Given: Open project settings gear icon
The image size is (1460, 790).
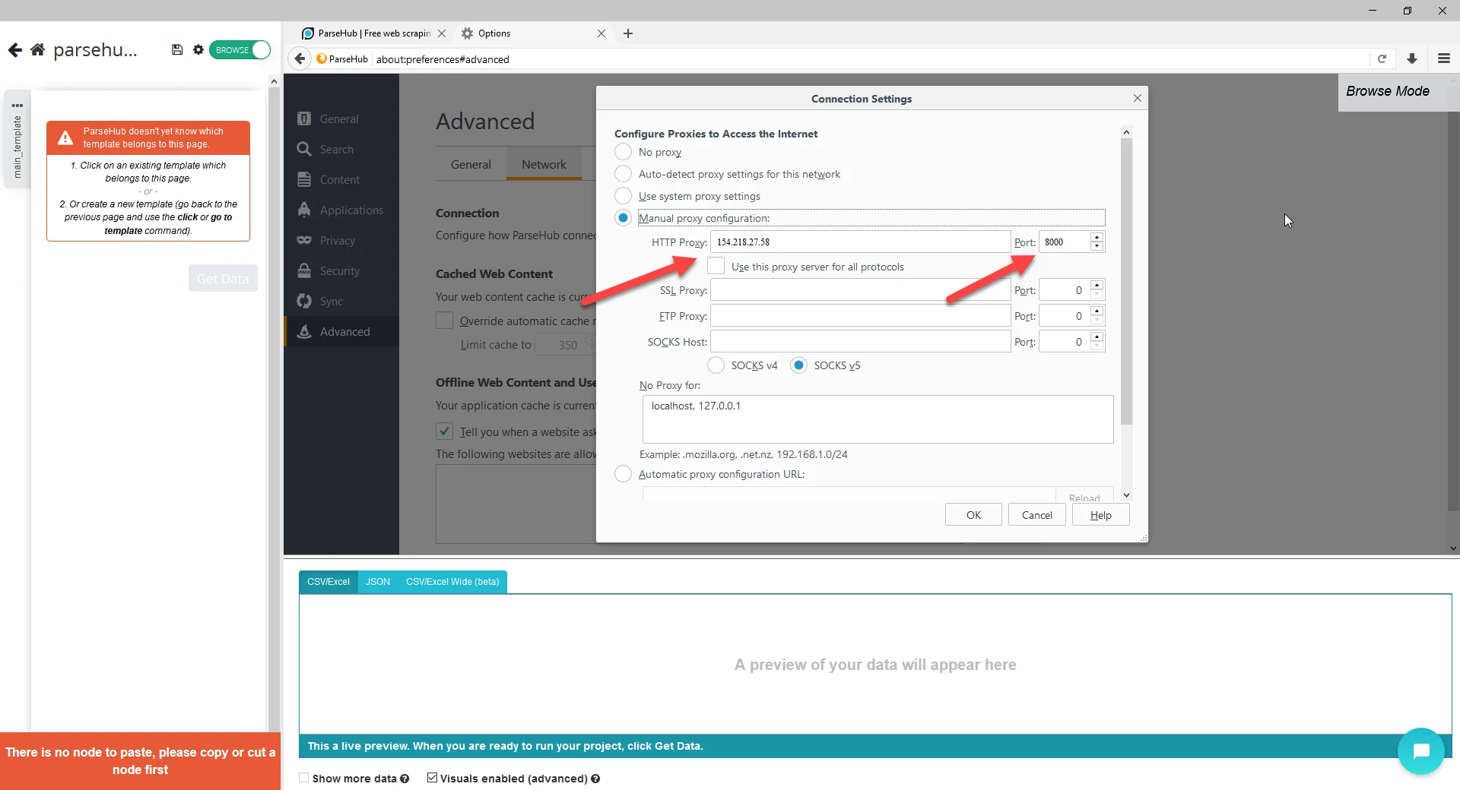Looking at the screenshot, I should 198,49.
